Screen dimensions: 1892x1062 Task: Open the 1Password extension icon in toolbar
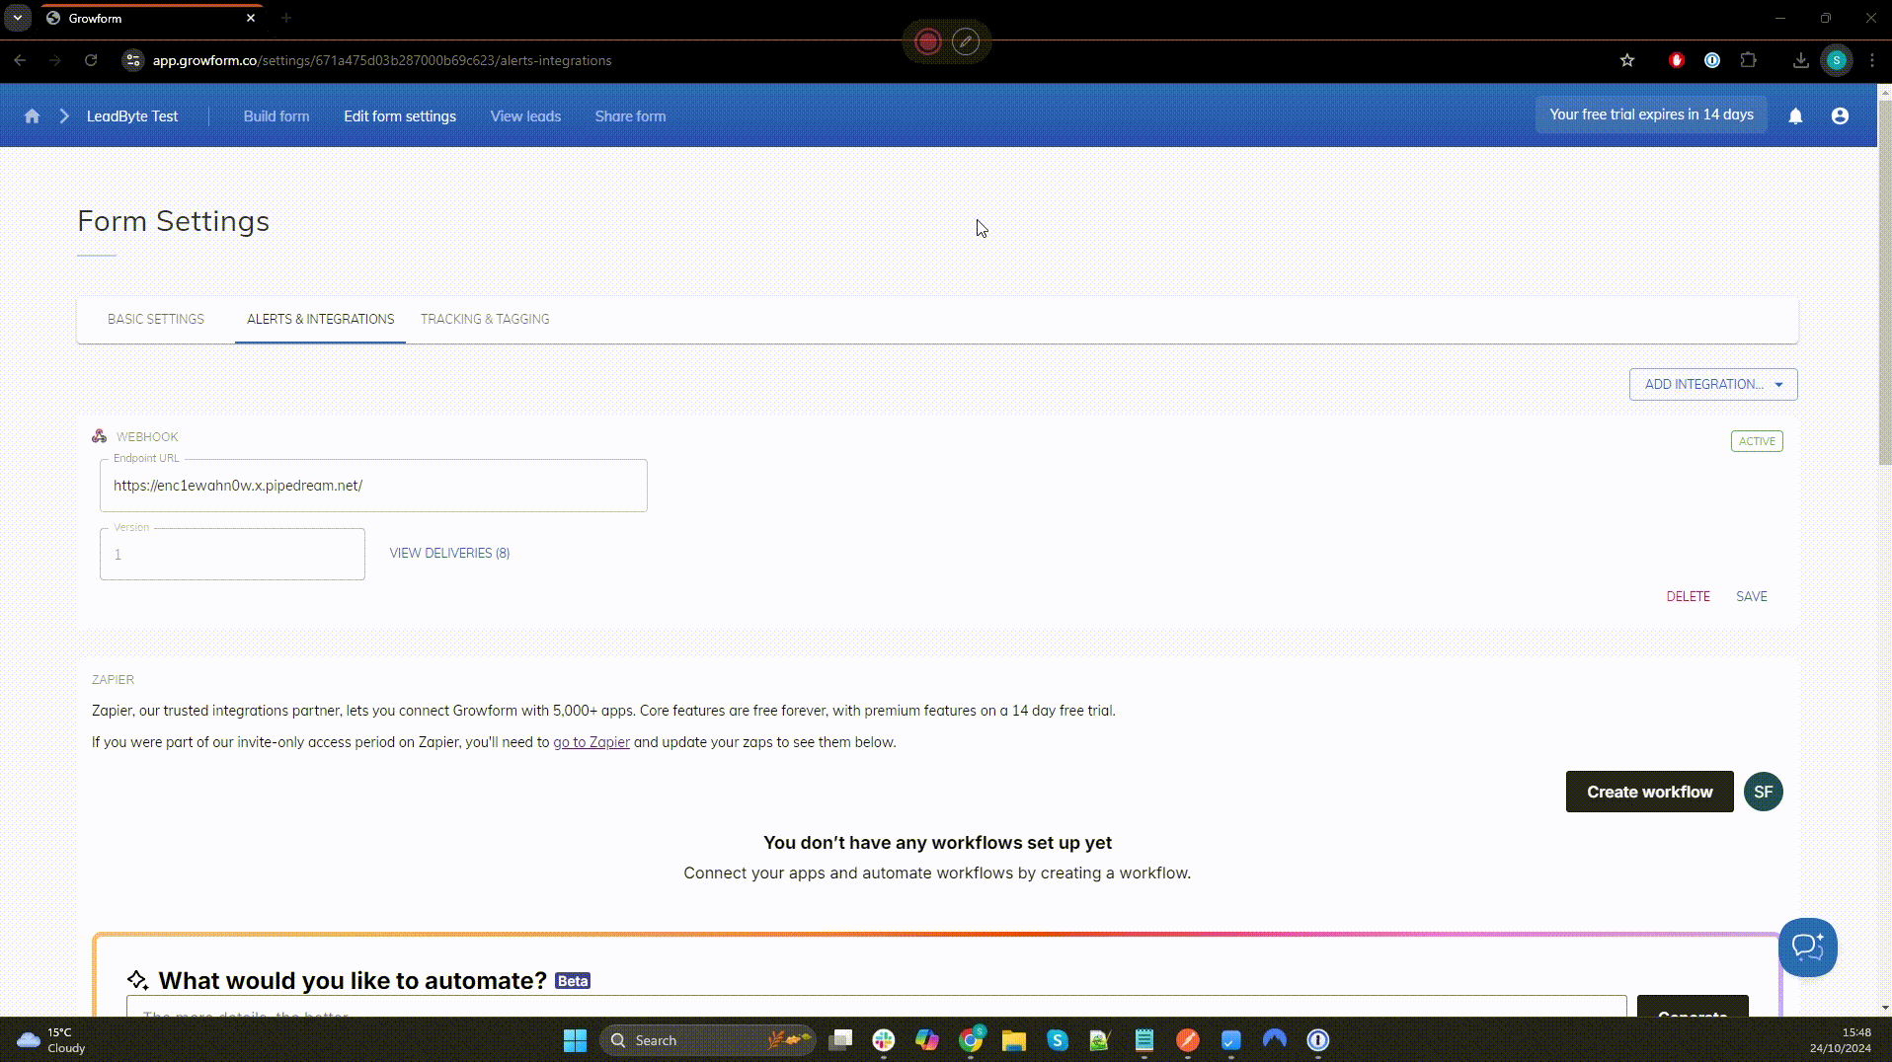point(1712,60)
